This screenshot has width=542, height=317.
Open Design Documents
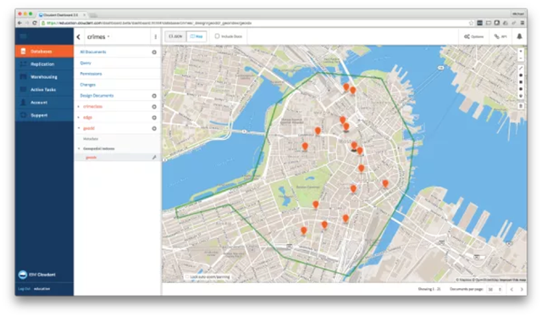point(97,96)
